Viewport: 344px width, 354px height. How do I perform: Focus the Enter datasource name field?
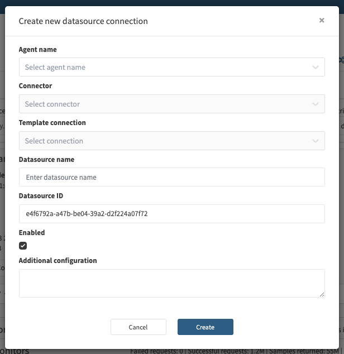(x=171, y=178)
